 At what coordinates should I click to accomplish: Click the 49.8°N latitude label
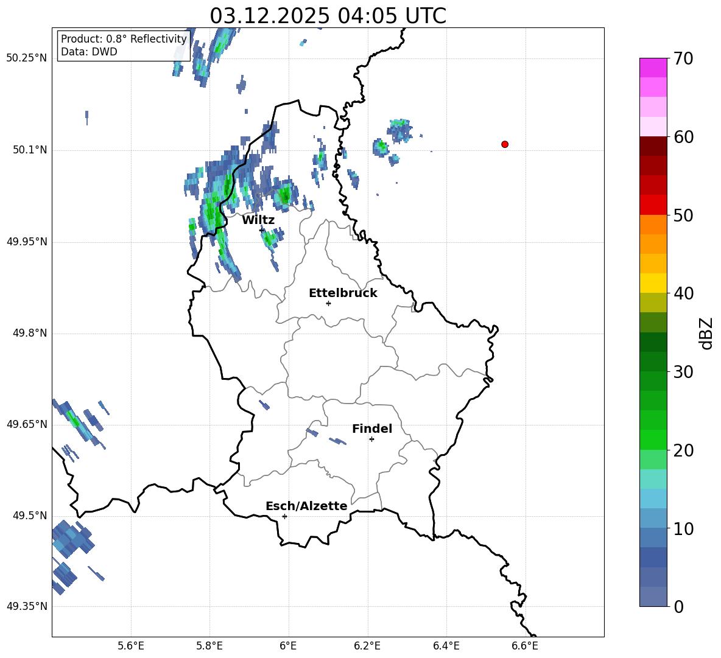pyautogui.click(x=29, y=333)
